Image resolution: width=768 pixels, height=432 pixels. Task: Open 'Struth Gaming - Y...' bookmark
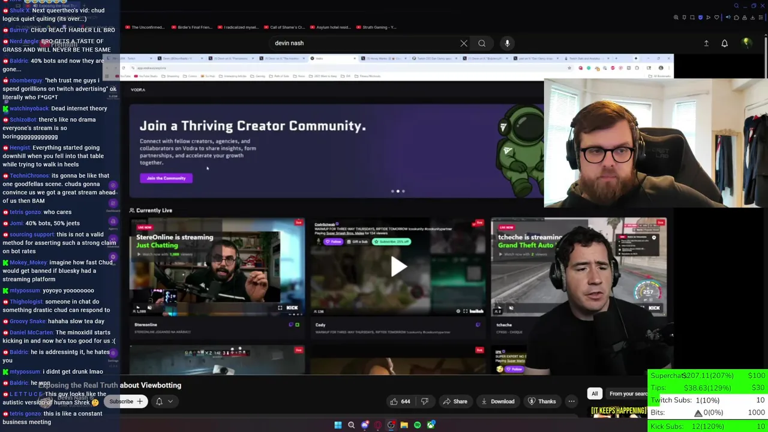pyautogui.click(x=376, y=27)
